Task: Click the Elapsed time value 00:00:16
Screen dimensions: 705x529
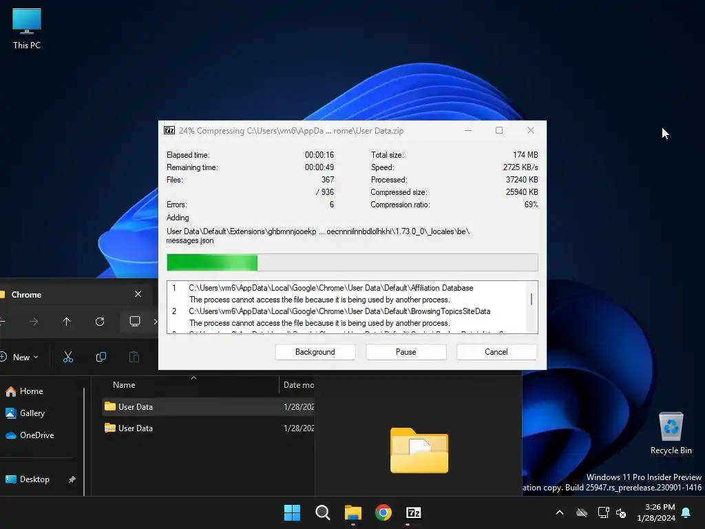Action: [319, 155]
